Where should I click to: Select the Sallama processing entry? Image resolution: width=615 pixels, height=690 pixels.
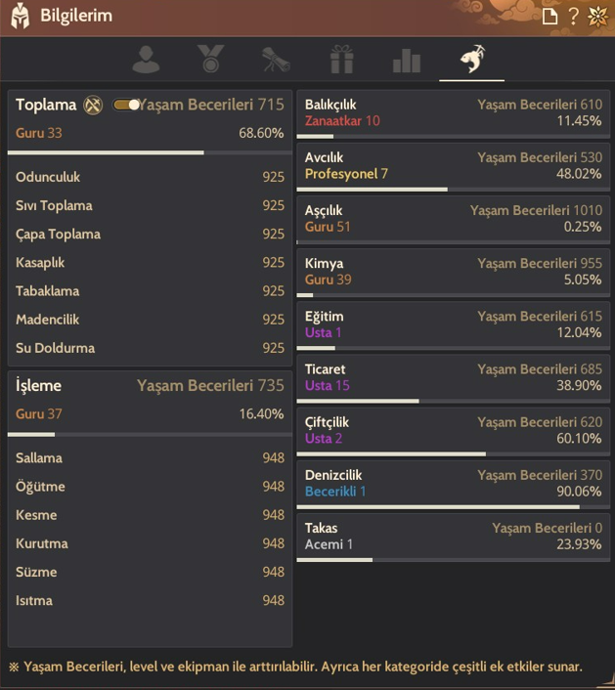[x=150, y=458]
